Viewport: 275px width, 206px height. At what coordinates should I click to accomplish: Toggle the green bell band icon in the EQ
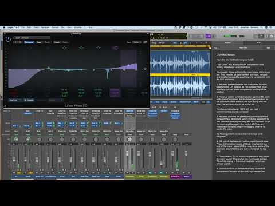81,47
